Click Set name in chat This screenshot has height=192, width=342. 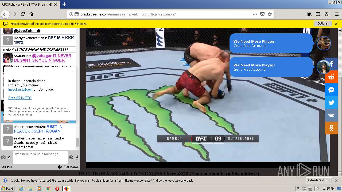[71, 167]
